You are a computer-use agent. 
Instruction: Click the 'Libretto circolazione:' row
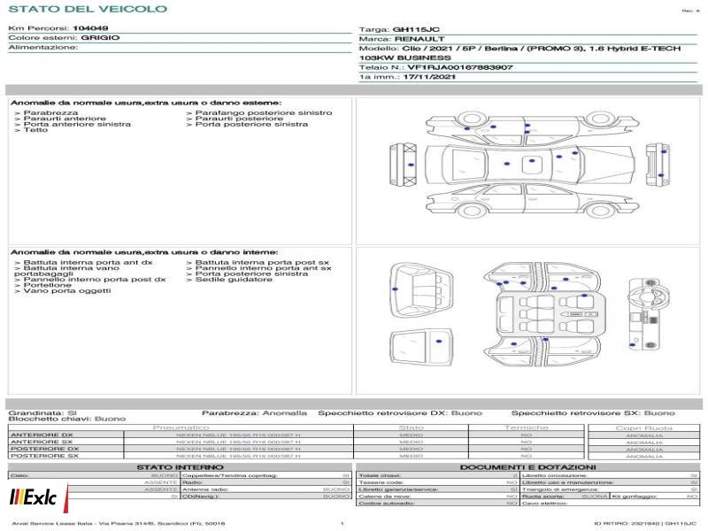click(610, 475)
